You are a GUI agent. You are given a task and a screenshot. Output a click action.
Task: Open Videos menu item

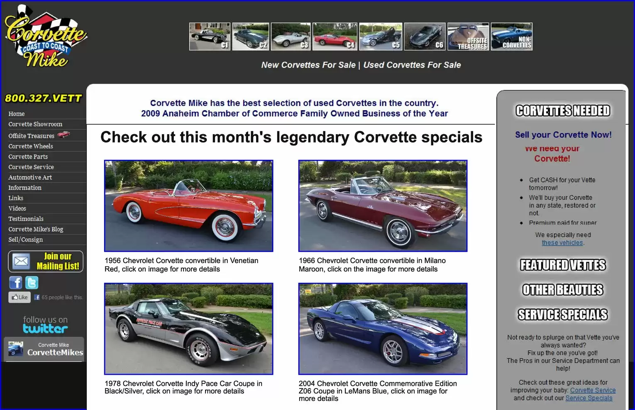pyautogui.click(x=17, y=208)
